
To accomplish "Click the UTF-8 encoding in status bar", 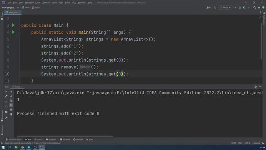I will coord(247,143).
